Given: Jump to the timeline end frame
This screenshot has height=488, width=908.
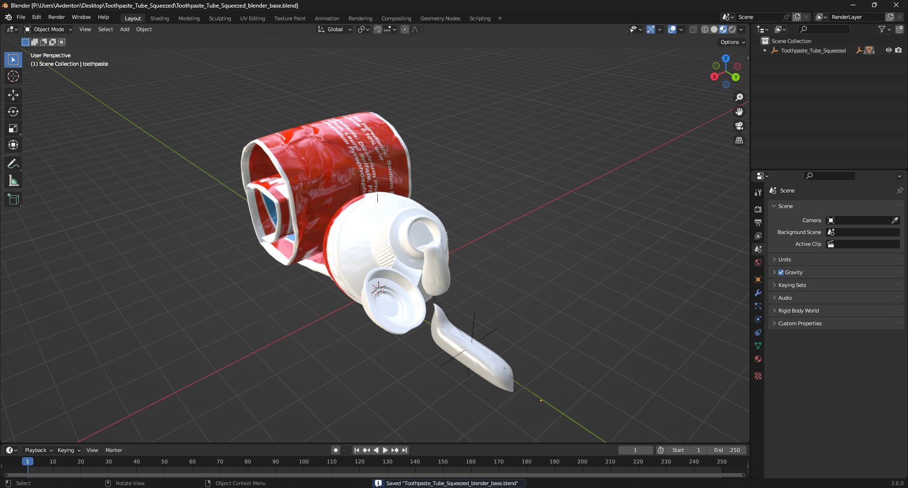Looking at the screenshot, I should [x=404, y=450].
